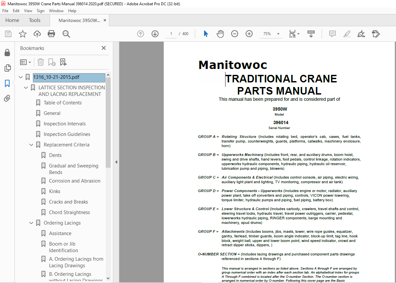Select the Manitowoc 3950W document tab
This screenshot has height=283, width=396.
click(x=79, y=20)
